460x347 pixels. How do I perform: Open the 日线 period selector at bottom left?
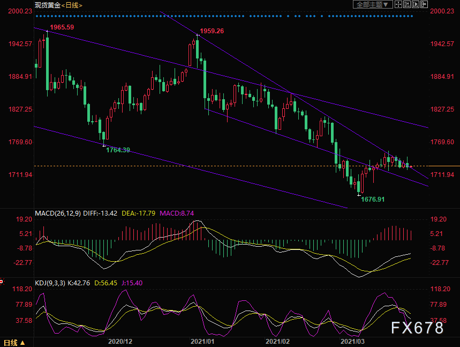pyautogui.click(x=14, y=343)
